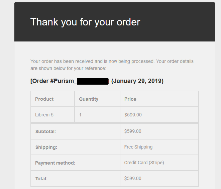Click the Quantity column header
The width and height of the screenshot is (221, 189).
pos(89,99)
